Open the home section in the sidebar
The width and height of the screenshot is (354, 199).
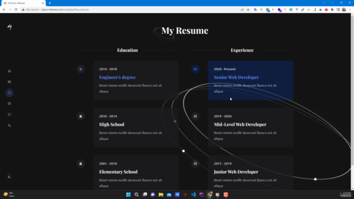(x=9, y=71)
